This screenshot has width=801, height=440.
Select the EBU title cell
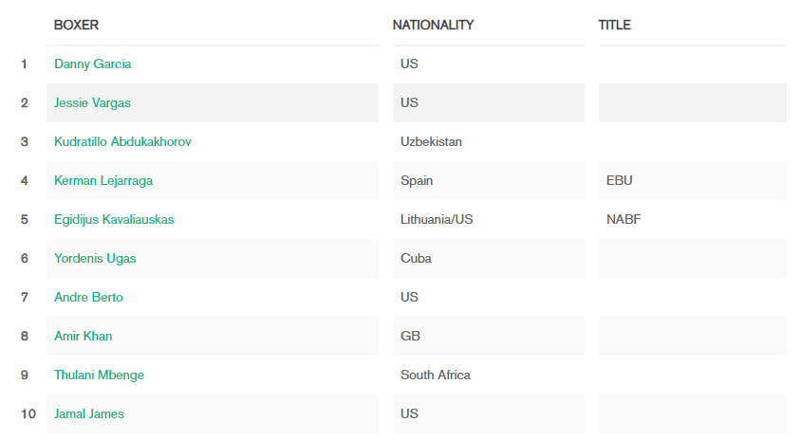693,181
